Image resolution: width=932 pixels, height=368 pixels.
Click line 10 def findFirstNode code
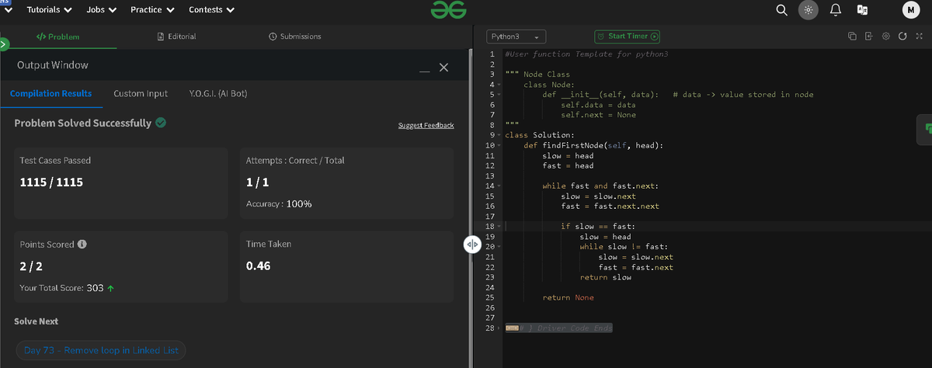593,145
